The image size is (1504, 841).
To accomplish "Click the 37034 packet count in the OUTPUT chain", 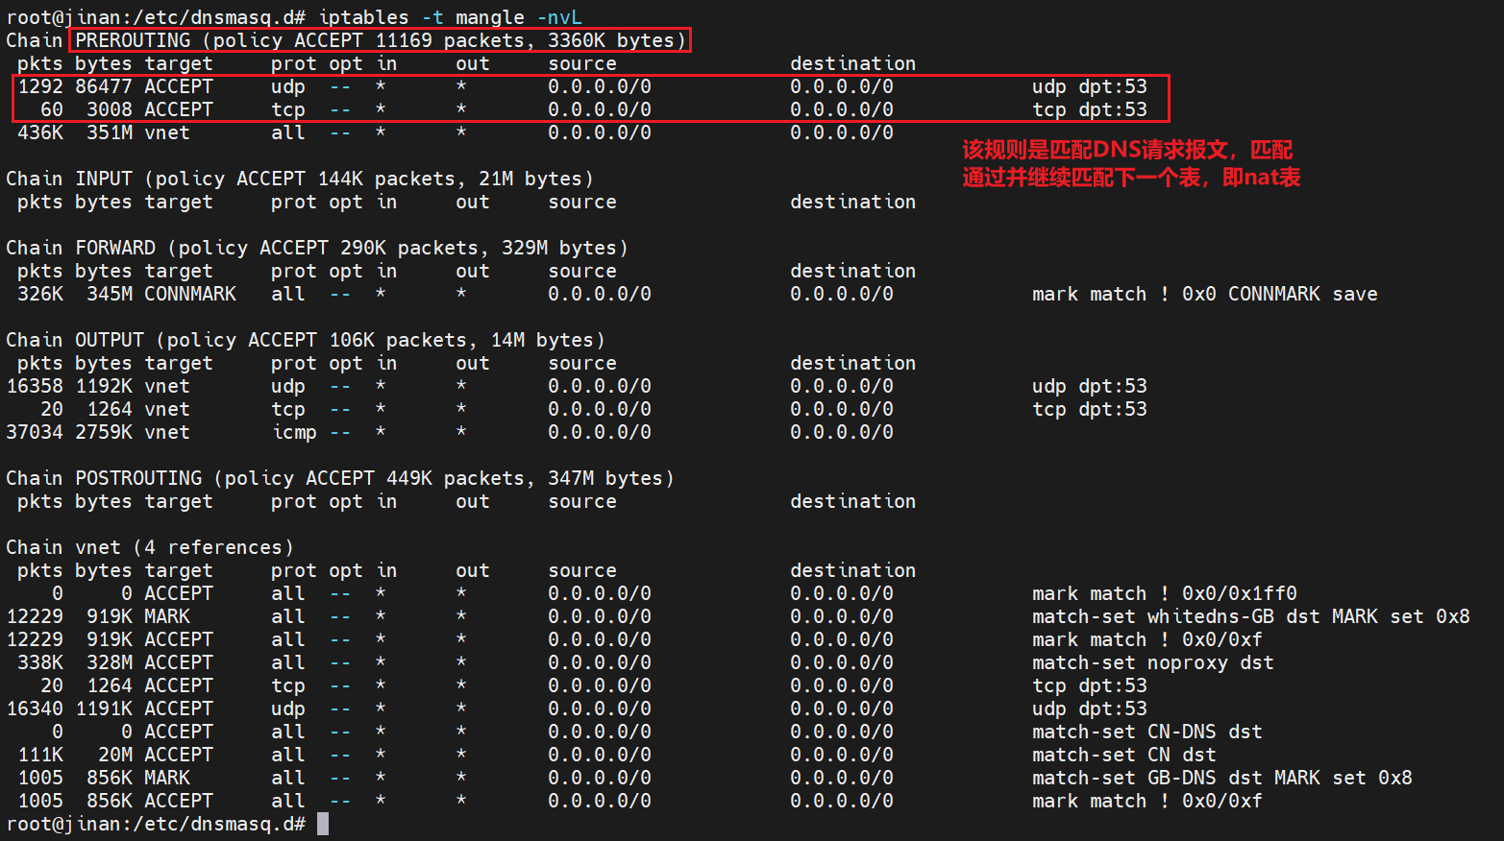I will click(35, 432).
